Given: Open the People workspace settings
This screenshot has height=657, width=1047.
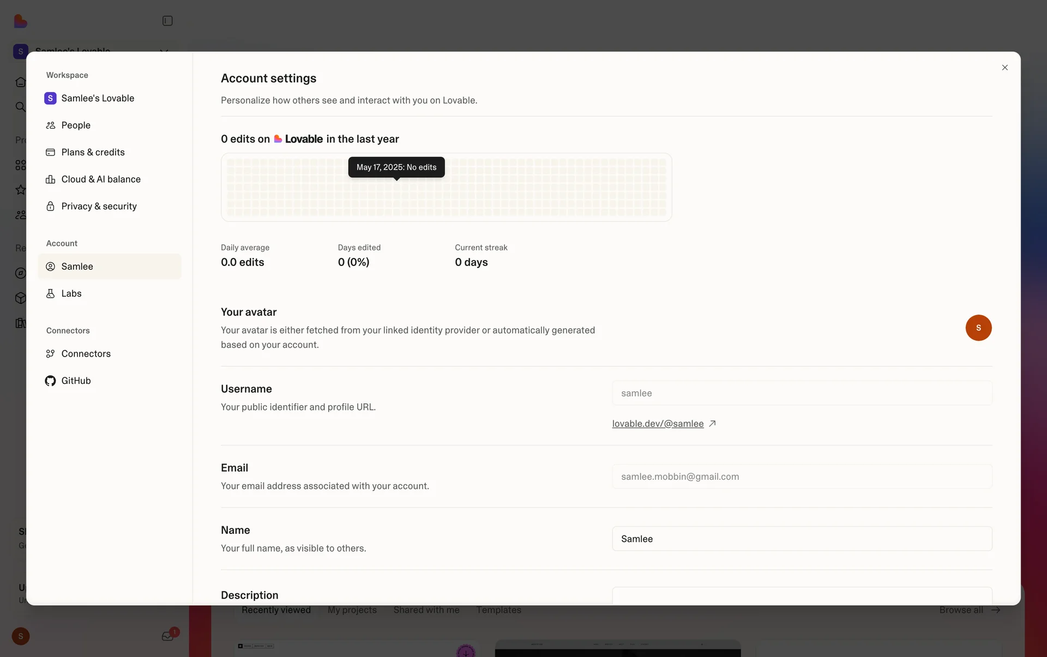Looking at the screenshot, I should pos(76,125).
